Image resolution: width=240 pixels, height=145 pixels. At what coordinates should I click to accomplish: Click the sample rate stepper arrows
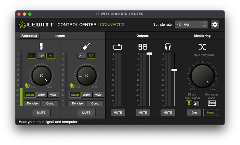click(x=204, y=24)
